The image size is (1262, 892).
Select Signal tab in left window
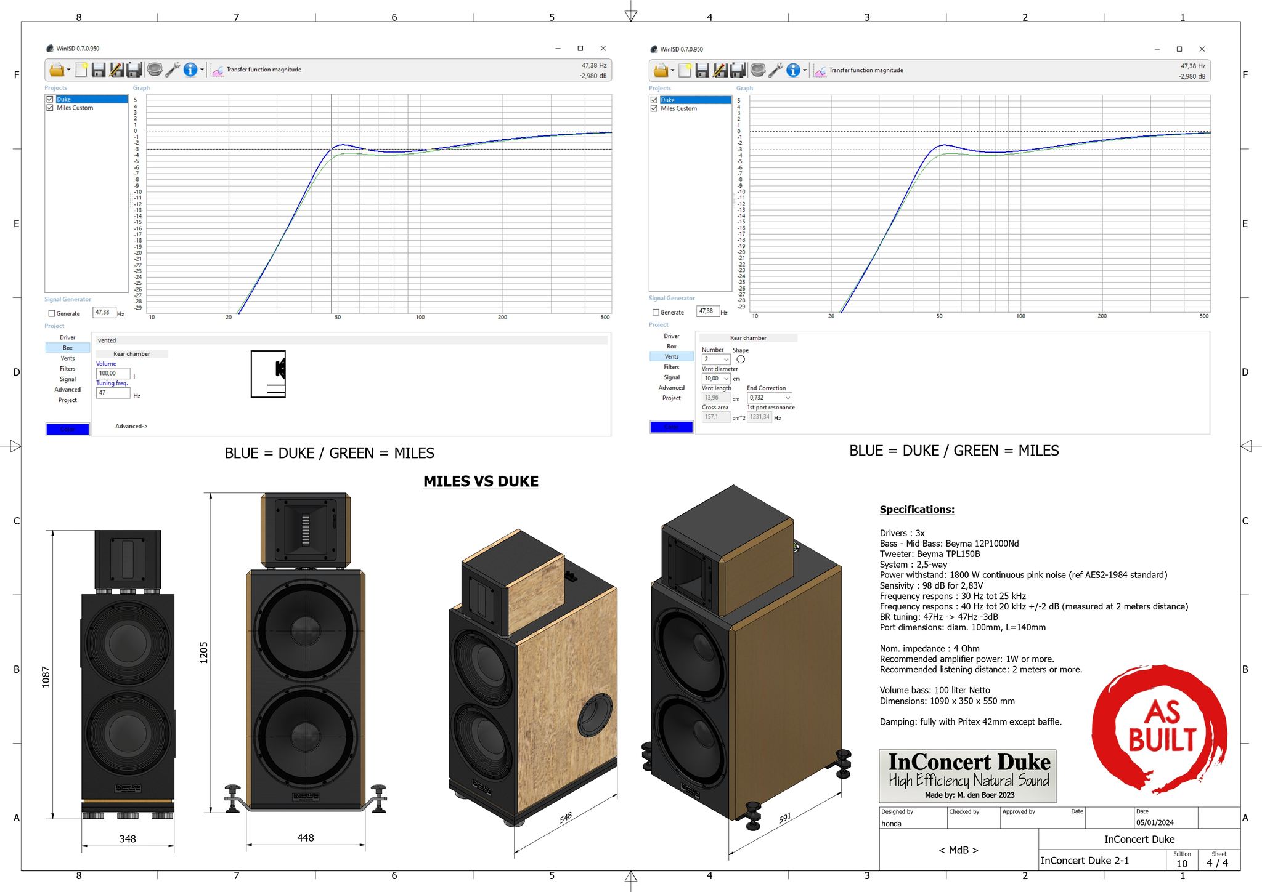pos(68,379)
